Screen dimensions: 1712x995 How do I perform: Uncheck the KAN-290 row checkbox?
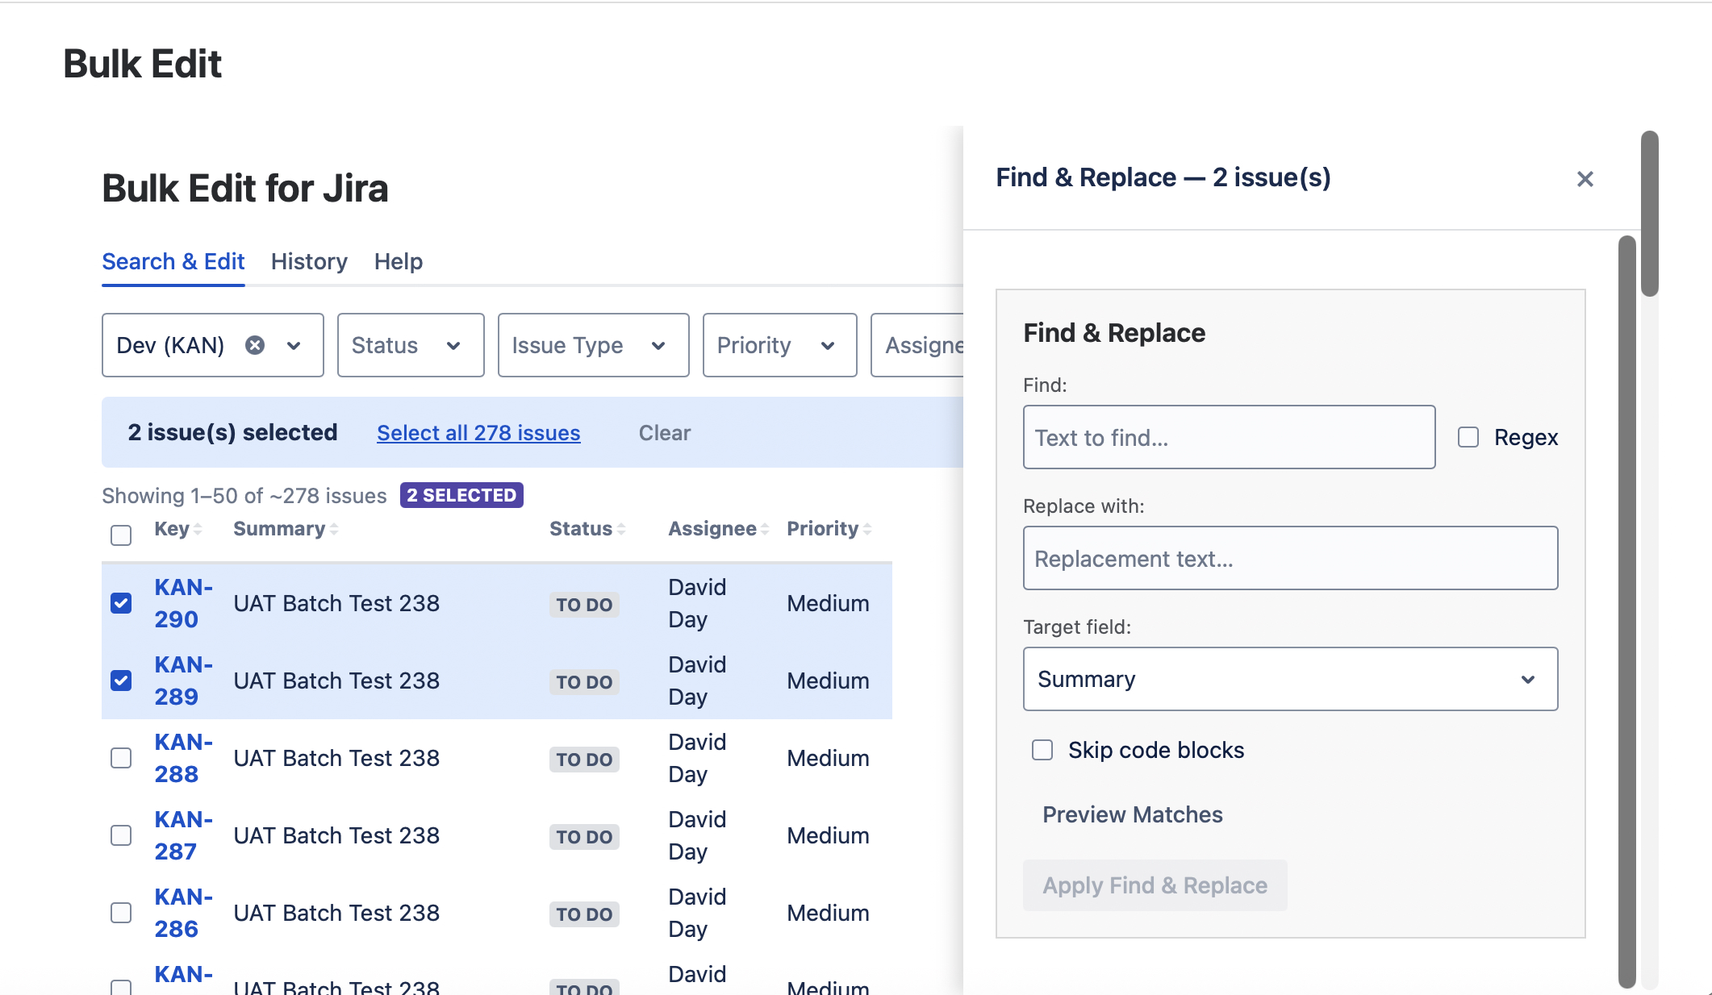click(x=121, y=603)
